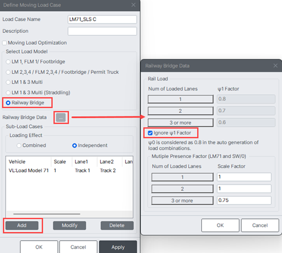Open Railway Bridge Data ellipsis button
Screen dimensions: 282x253
click(61, 117)
